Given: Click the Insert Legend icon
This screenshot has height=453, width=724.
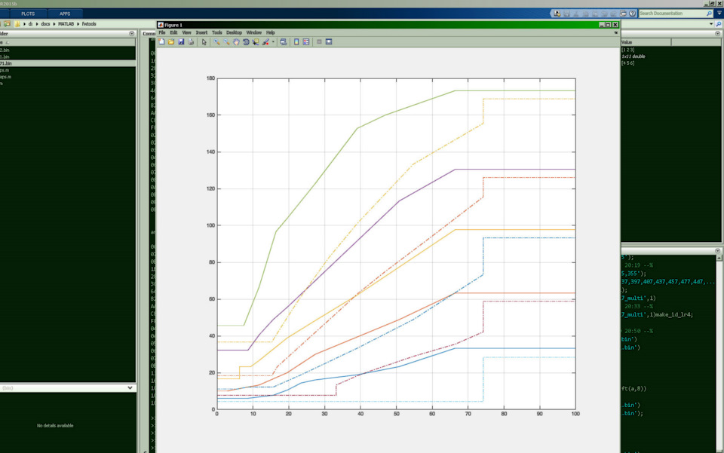Looking at the screenshot, I should pos(306,42).
